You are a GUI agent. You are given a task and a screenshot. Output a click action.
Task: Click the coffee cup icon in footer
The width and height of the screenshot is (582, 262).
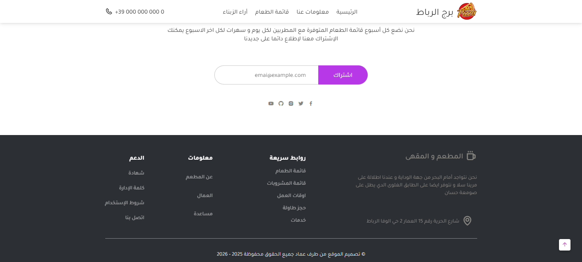tap(471, 155)
